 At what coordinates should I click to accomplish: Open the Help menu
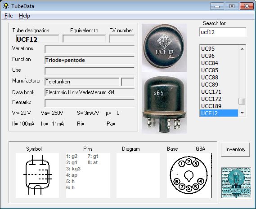[24, 16]
